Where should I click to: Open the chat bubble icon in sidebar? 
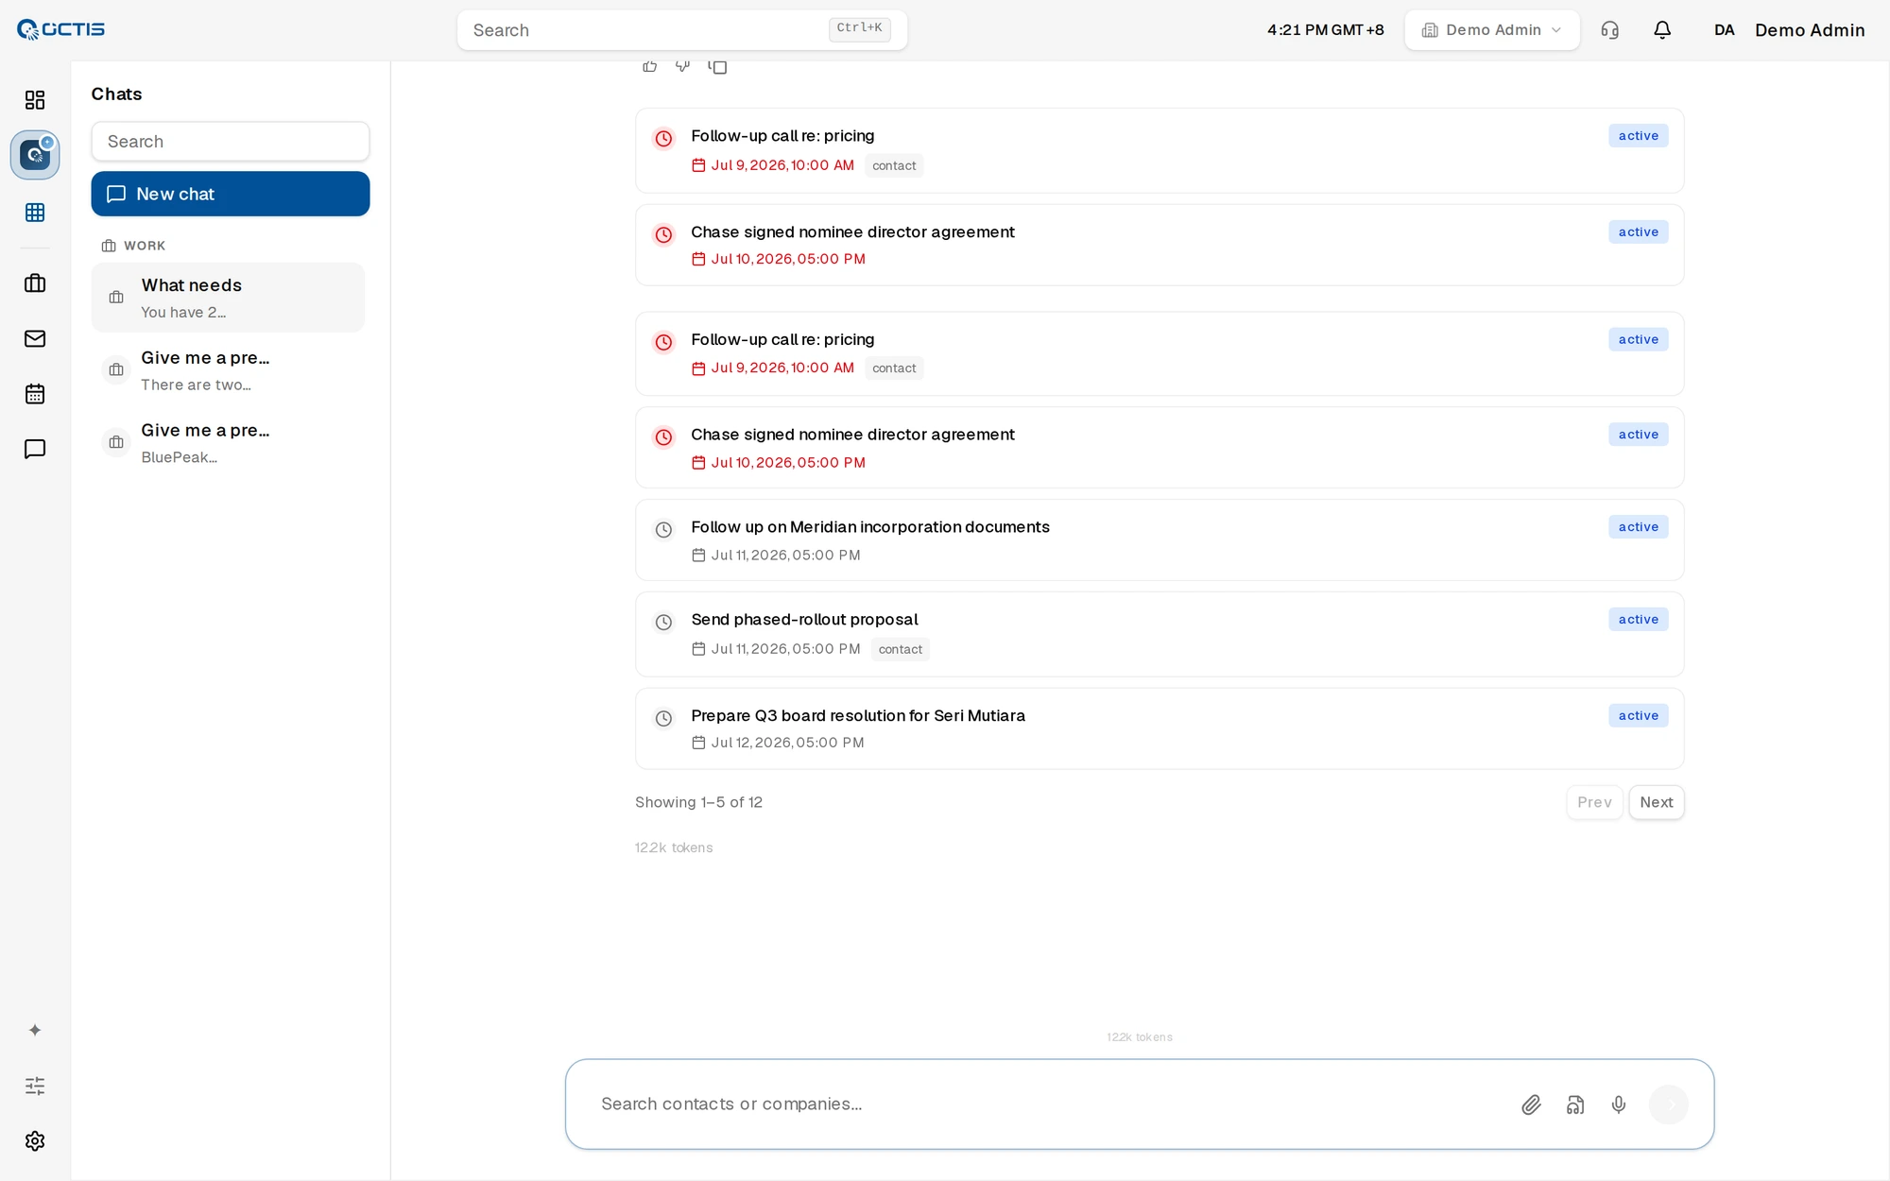(35, 449)
